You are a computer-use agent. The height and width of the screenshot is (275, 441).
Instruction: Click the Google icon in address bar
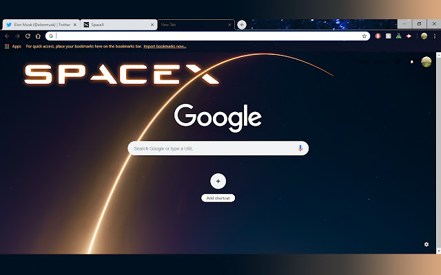point(51,36)
